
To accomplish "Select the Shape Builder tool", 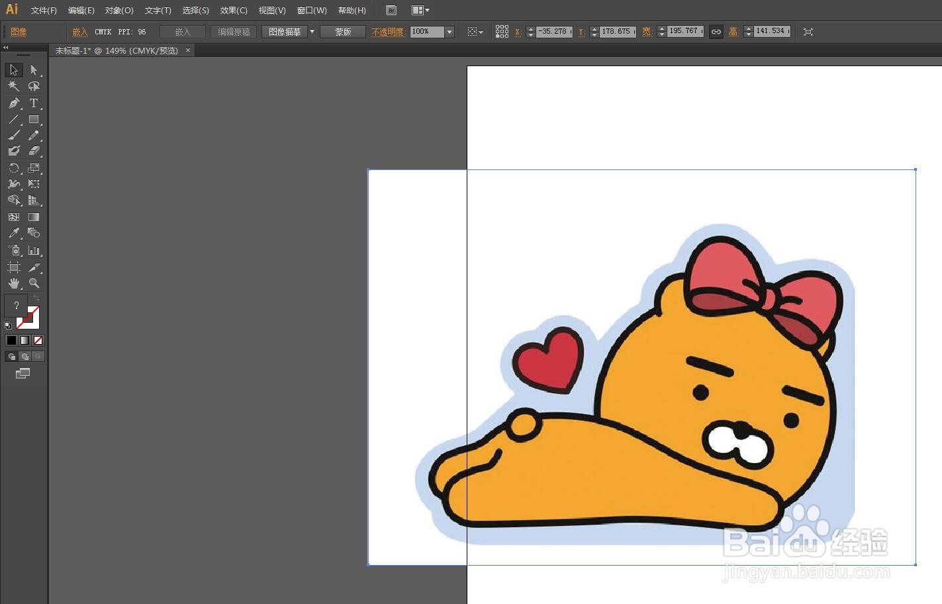I will [x=14, y=200].
